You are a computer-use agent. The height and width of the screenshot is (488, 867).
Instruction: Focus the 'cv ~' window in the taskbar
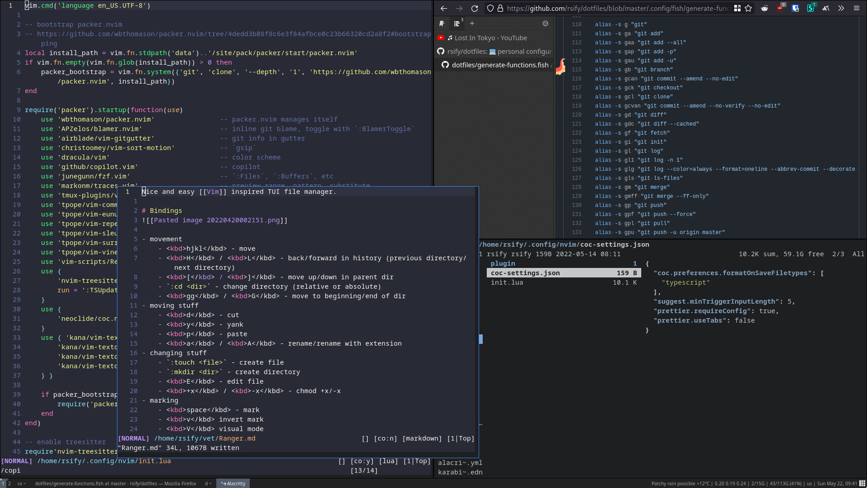click(x=22, y=483)
